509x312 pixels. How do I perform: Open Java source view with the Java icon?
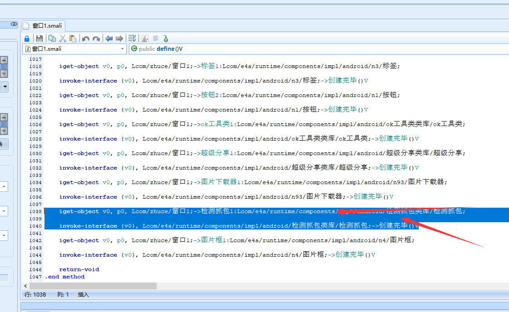tap(145, 39)
